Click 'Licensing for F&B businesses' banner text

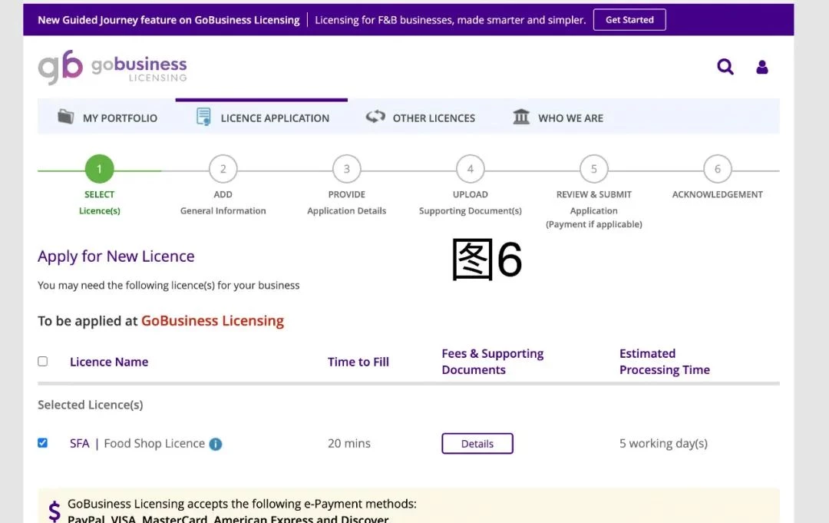[451, 20]
